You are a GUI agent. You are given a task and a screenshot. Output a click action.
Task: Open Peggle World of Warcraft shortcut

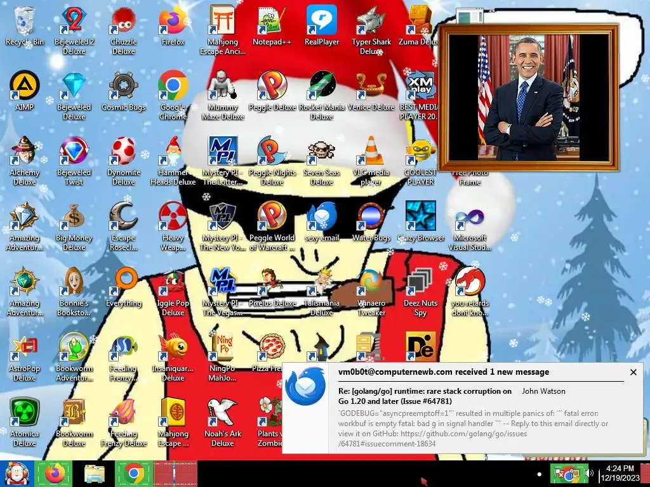[x=272, y=226]
